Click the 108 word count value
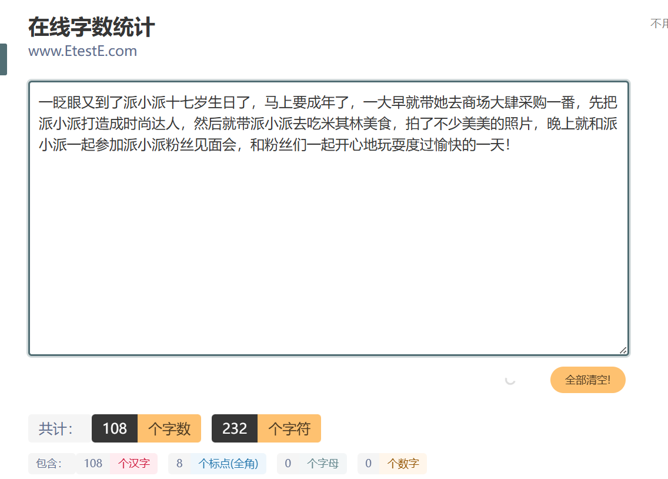 click(115, 428)
